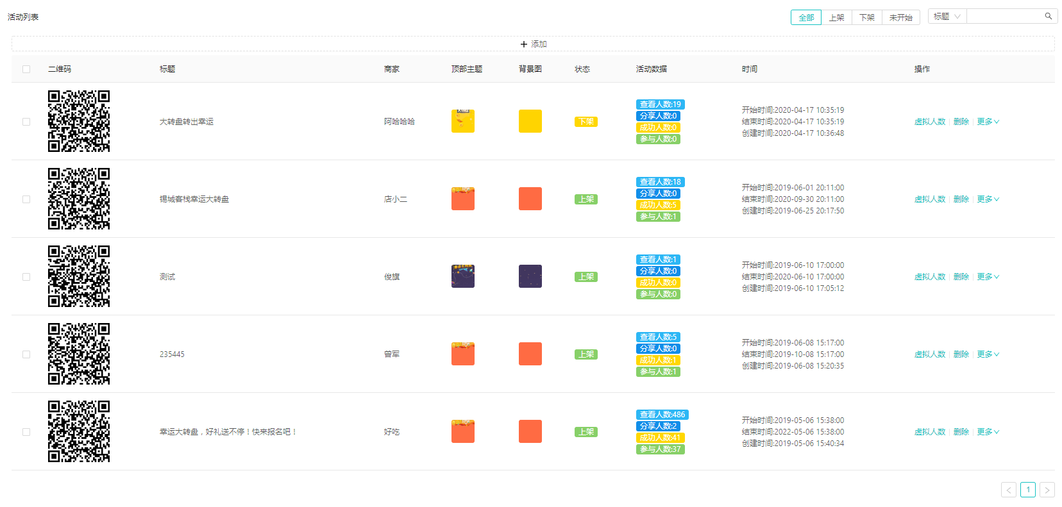Check the 235445 row checkbox
Screen dimensions: 1062x507
coord(26,354)
